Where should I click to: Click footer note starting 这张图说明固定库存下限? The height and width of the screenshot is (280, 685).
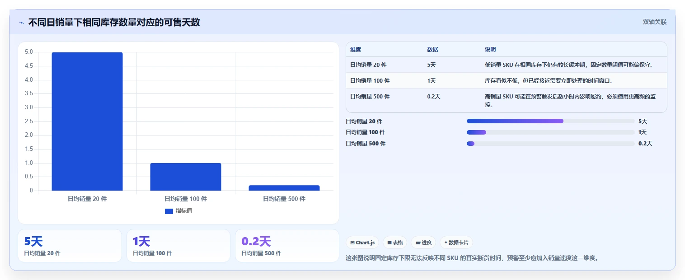[472, 258]
